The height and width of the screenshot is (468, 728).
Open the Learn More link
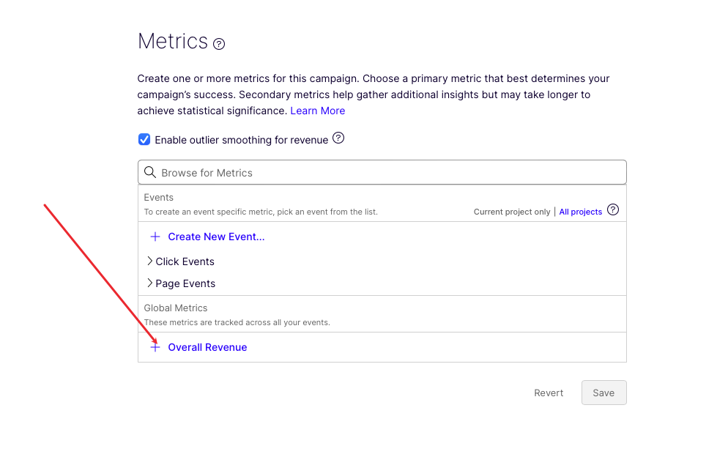(x=317, y=111)
